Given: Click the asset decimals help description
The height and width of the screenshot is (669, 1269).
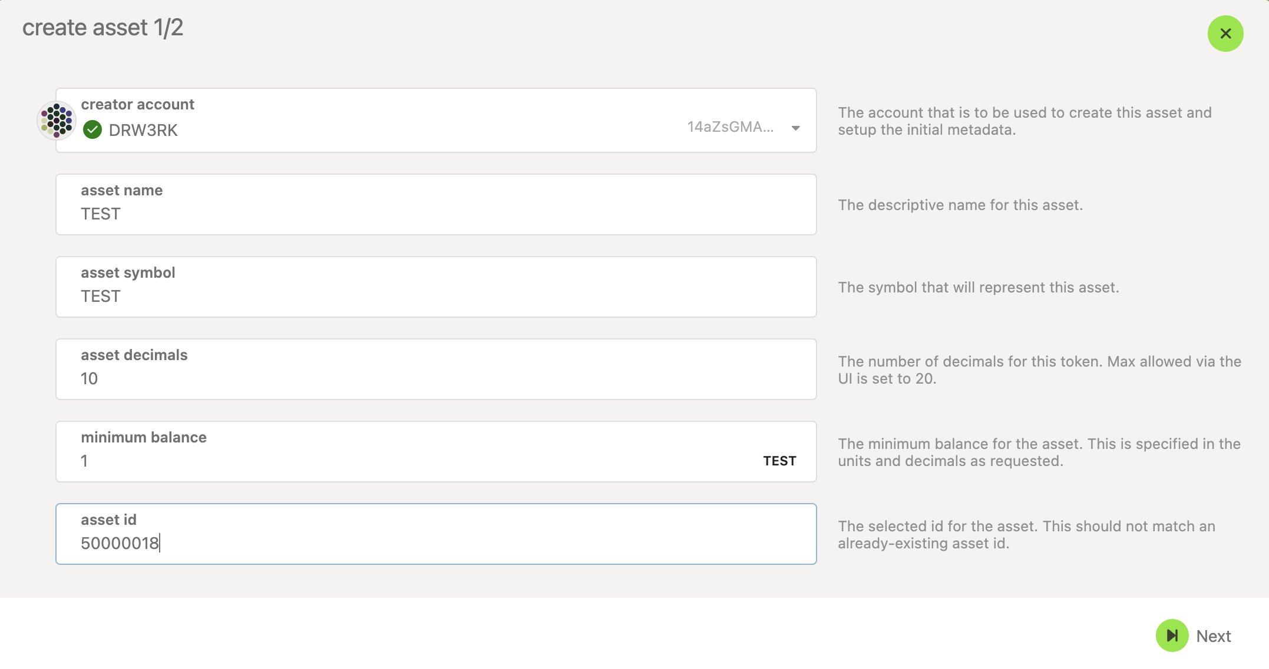Looking at the screenshot, I should (x=1039, y=370).
